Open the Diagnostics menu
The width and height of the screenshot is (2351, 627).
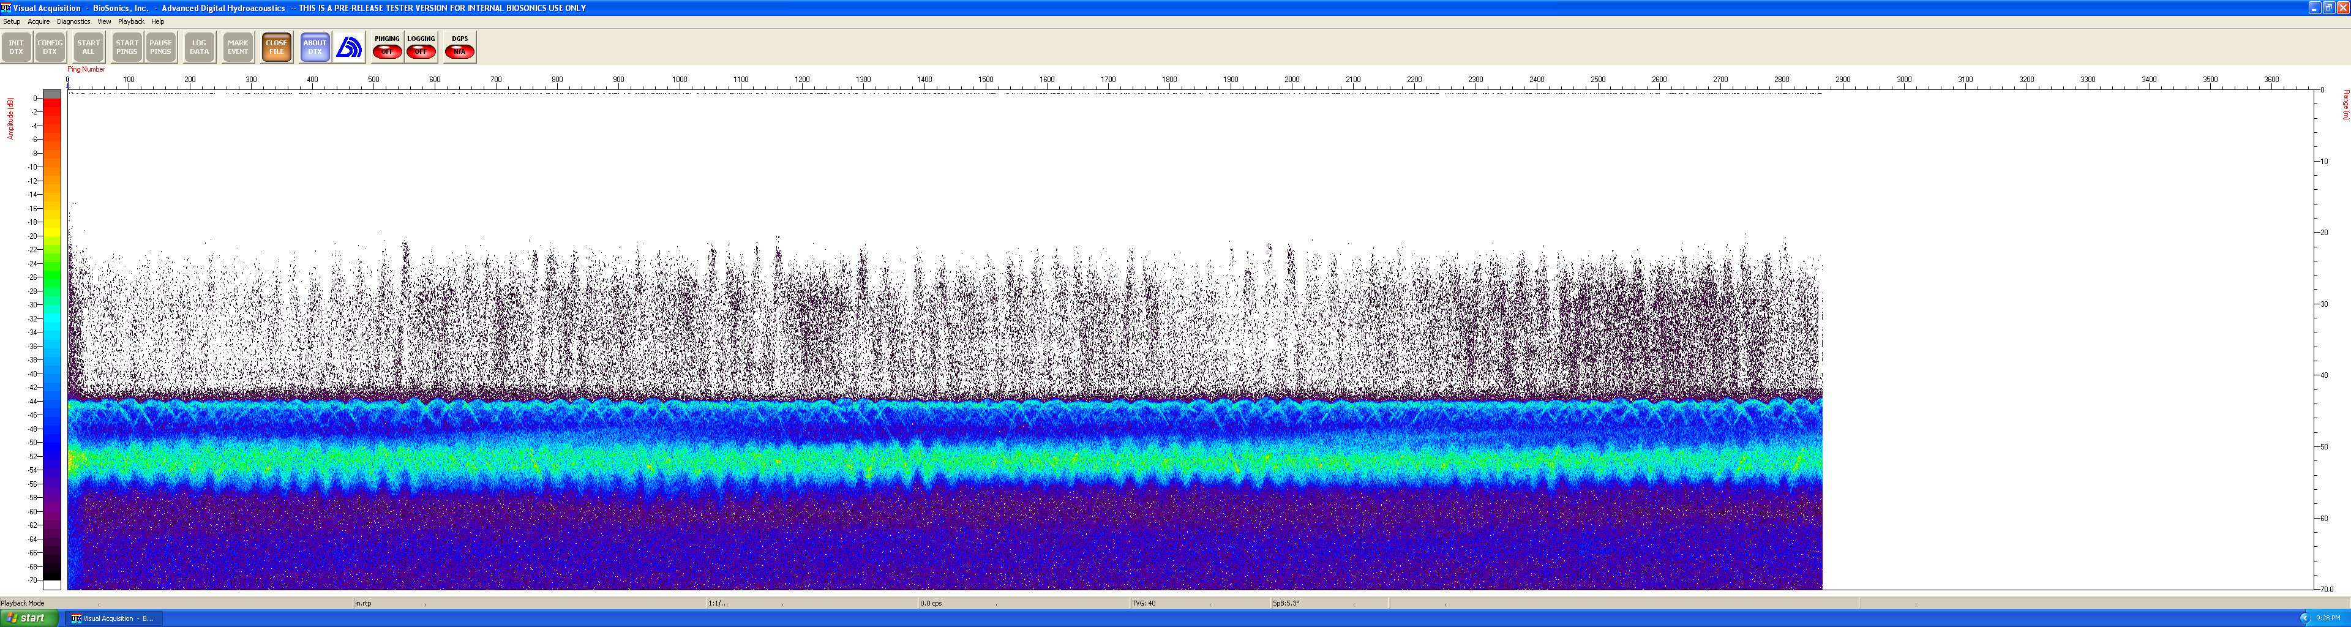(x=74, y=22)
